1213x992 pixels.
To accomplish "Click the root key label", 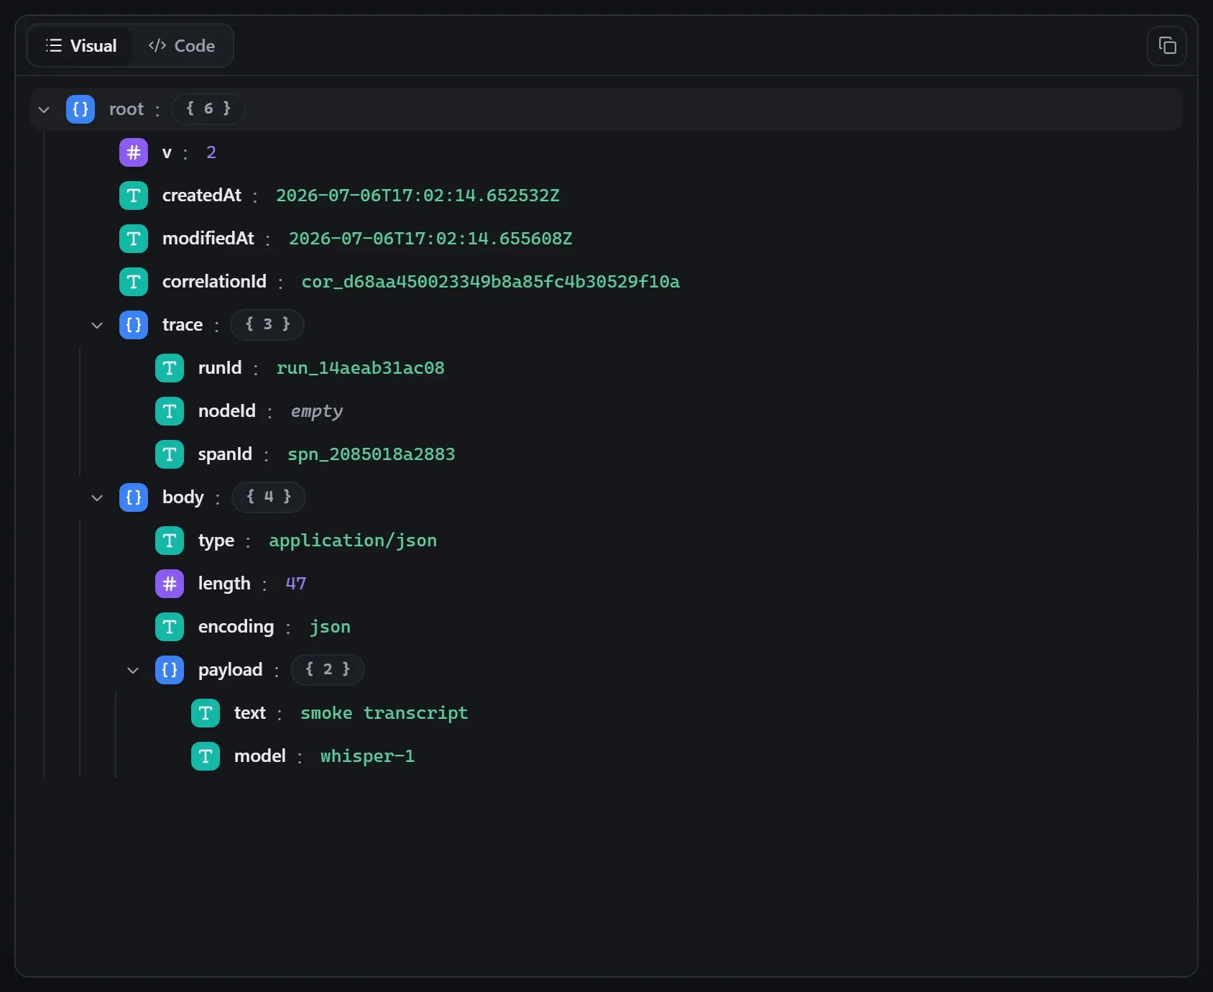I will pos(126,109).
